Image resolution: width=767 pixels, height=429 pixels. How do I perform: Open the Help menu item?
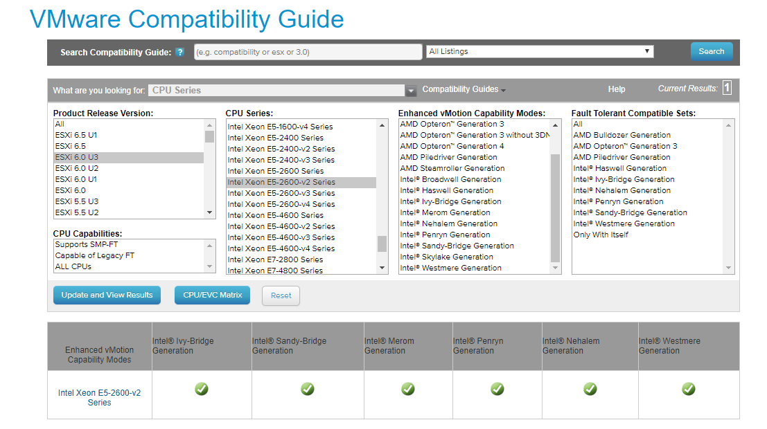click(616, 89)
